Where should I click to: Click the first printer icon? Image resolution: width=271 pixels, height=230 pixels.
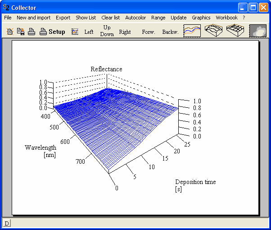32,32
